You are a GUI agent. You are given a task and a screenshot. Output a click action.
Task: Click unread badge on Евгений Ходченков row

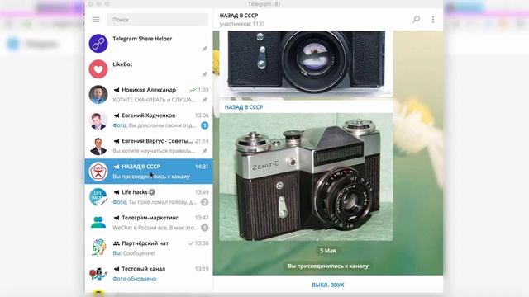click(x=204, y=125)
